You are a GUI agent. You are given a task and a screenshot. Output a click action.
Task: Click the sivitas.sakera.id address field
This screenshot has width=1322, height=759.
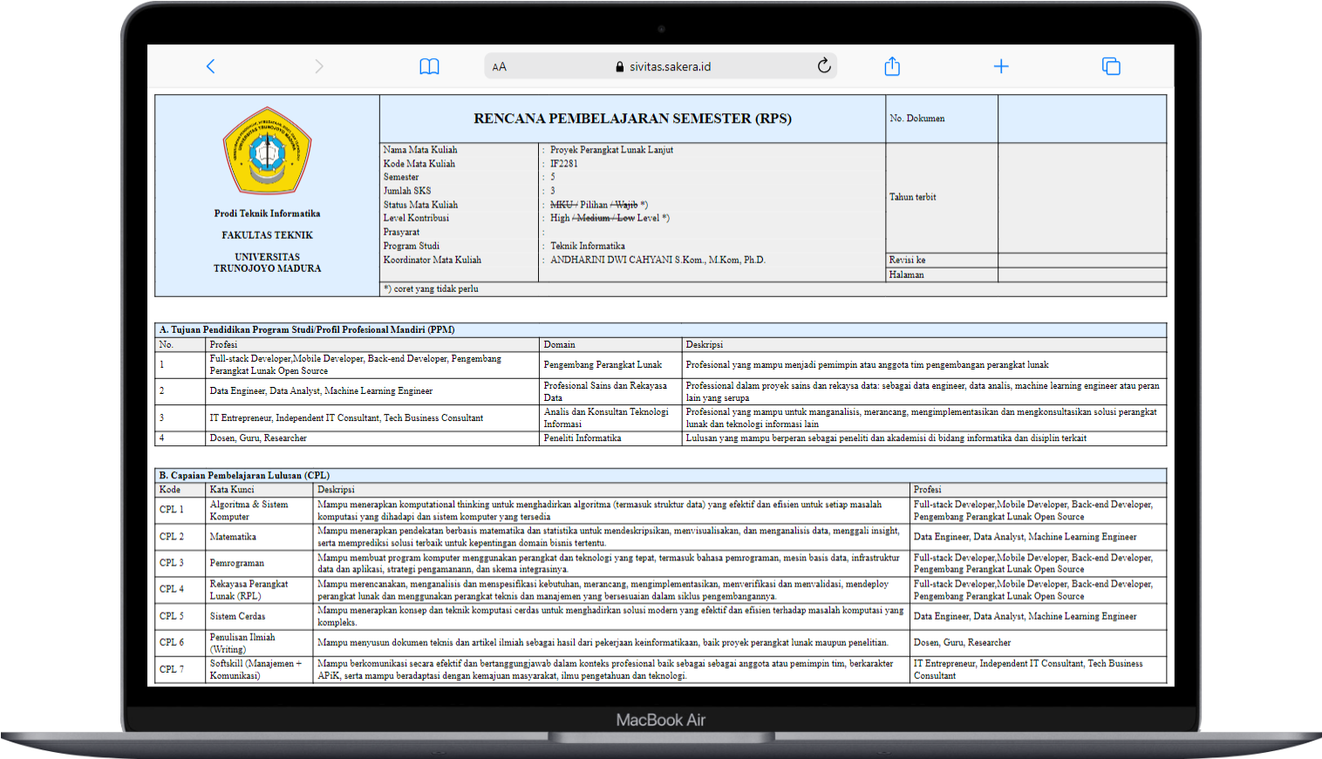click(x=661, y=66)
